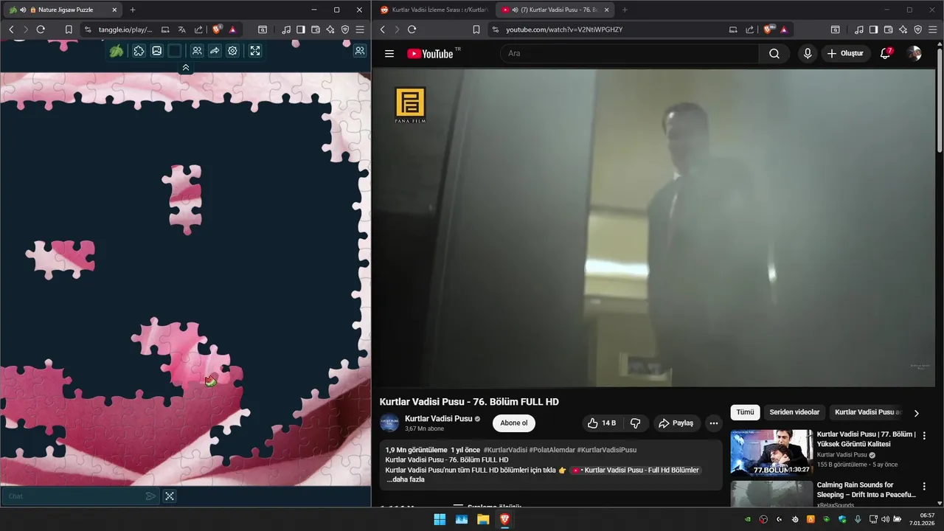Open Tanggle puzzle settings gear

pyautogui.click(x=232, y=51)
